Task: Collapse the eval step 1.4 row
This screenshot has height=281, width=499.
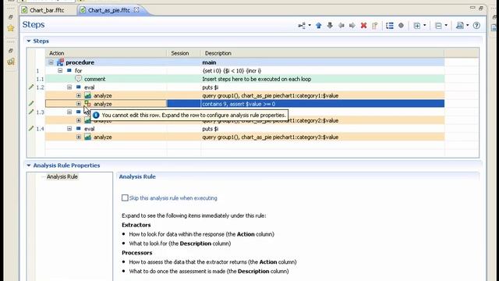Action: coord(69,129)
